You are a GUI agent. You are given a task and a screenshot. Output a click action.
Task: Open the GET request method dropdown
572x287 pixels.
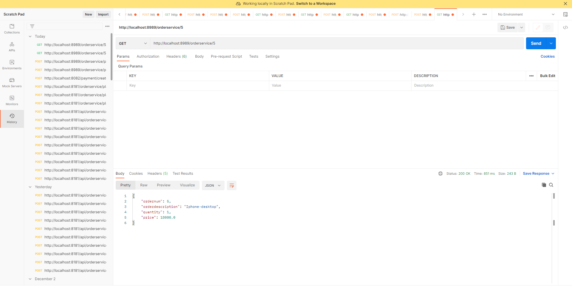132,43
